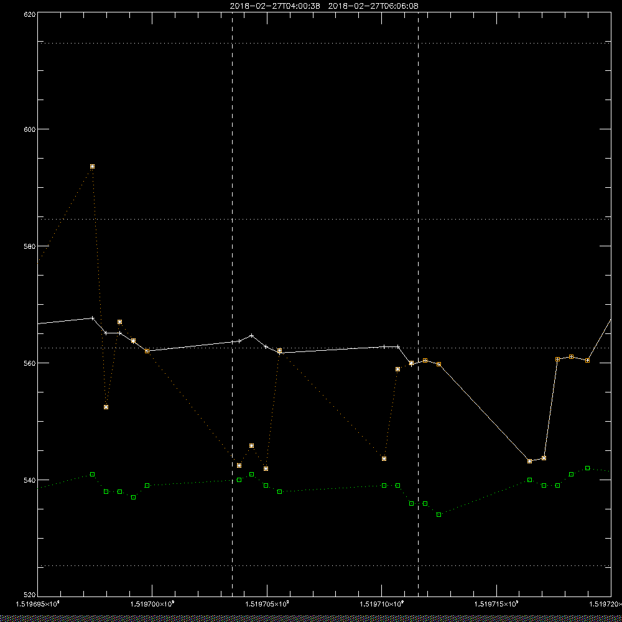Click the x-axis label 1.519710×10⁹
This screenshot has width=622, height=622.
click(382, 604)
